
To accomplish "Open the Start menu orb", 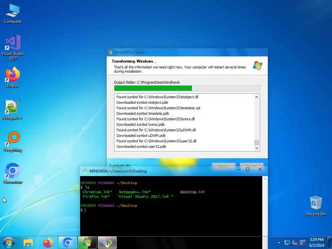I will pos(9,243).
